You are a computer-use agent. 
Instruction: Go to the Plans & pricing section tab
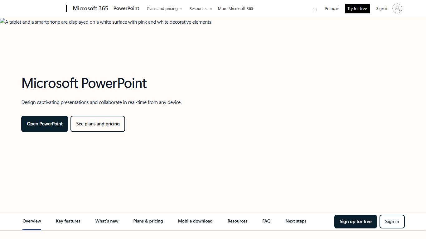click(148, 221)
